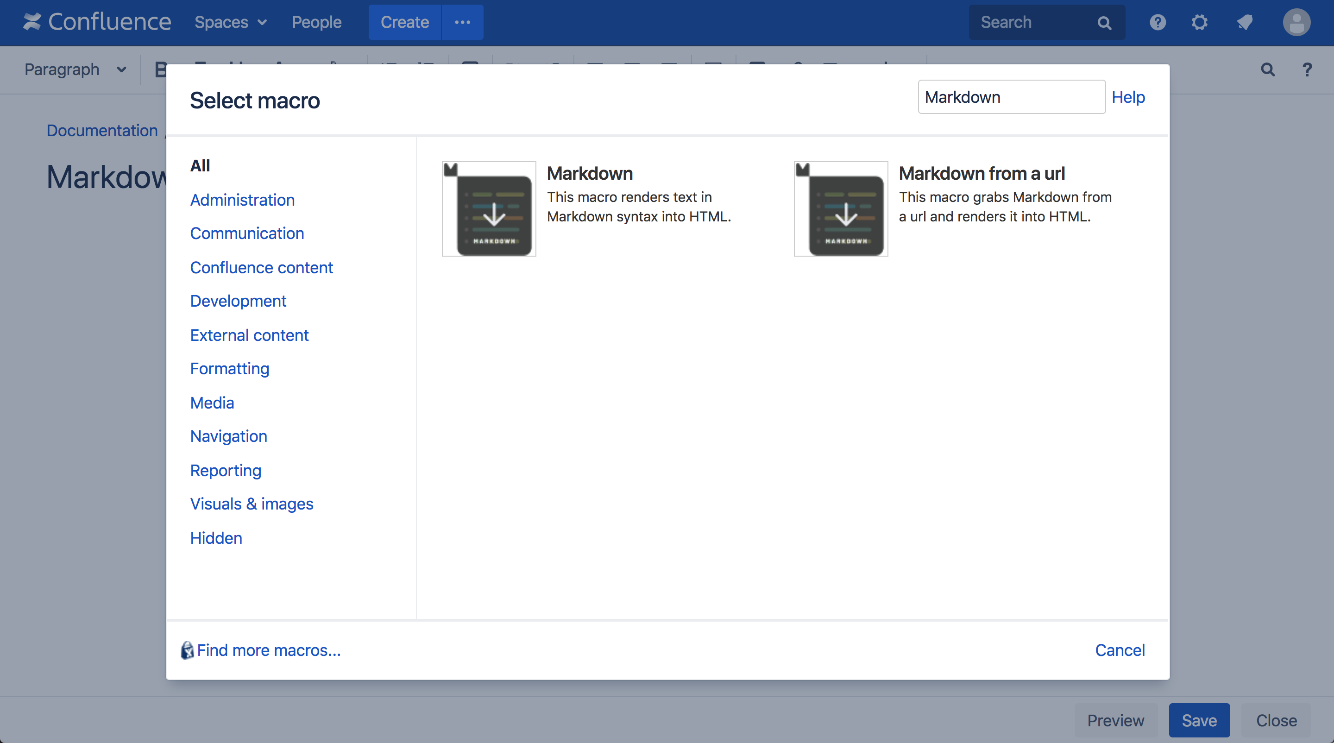Click the Create button

coord(404,22)
